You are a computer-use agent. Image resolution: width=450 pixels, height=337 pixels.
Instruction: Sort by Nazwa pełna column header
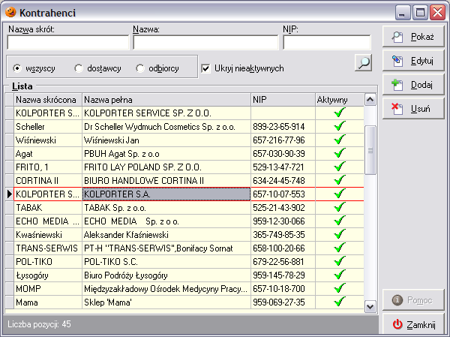coord(166,100)
